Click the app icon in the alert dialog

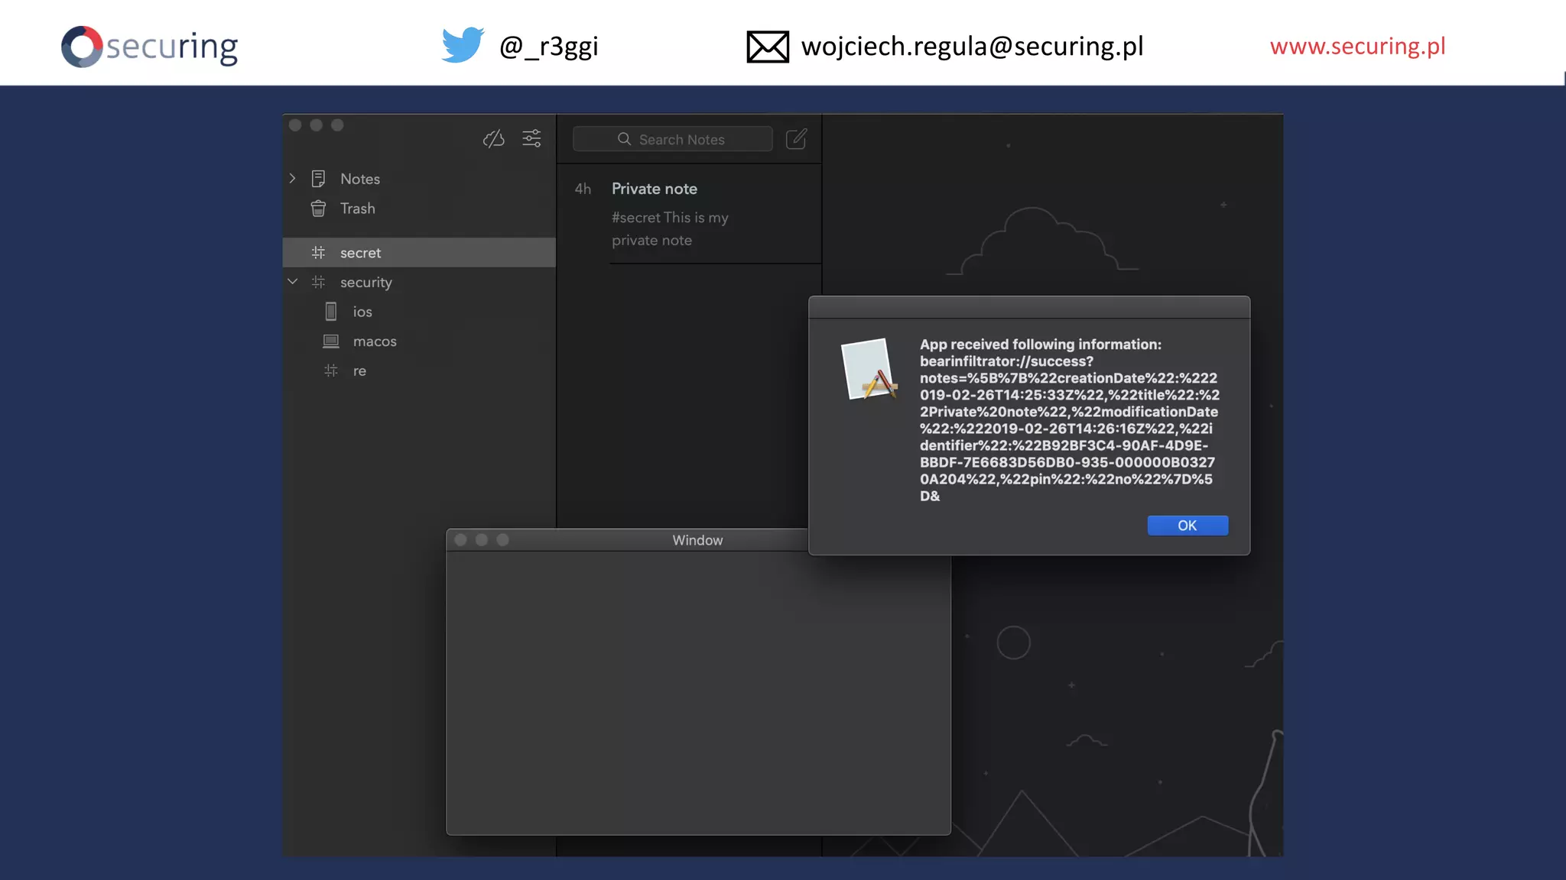pos(869,369)
